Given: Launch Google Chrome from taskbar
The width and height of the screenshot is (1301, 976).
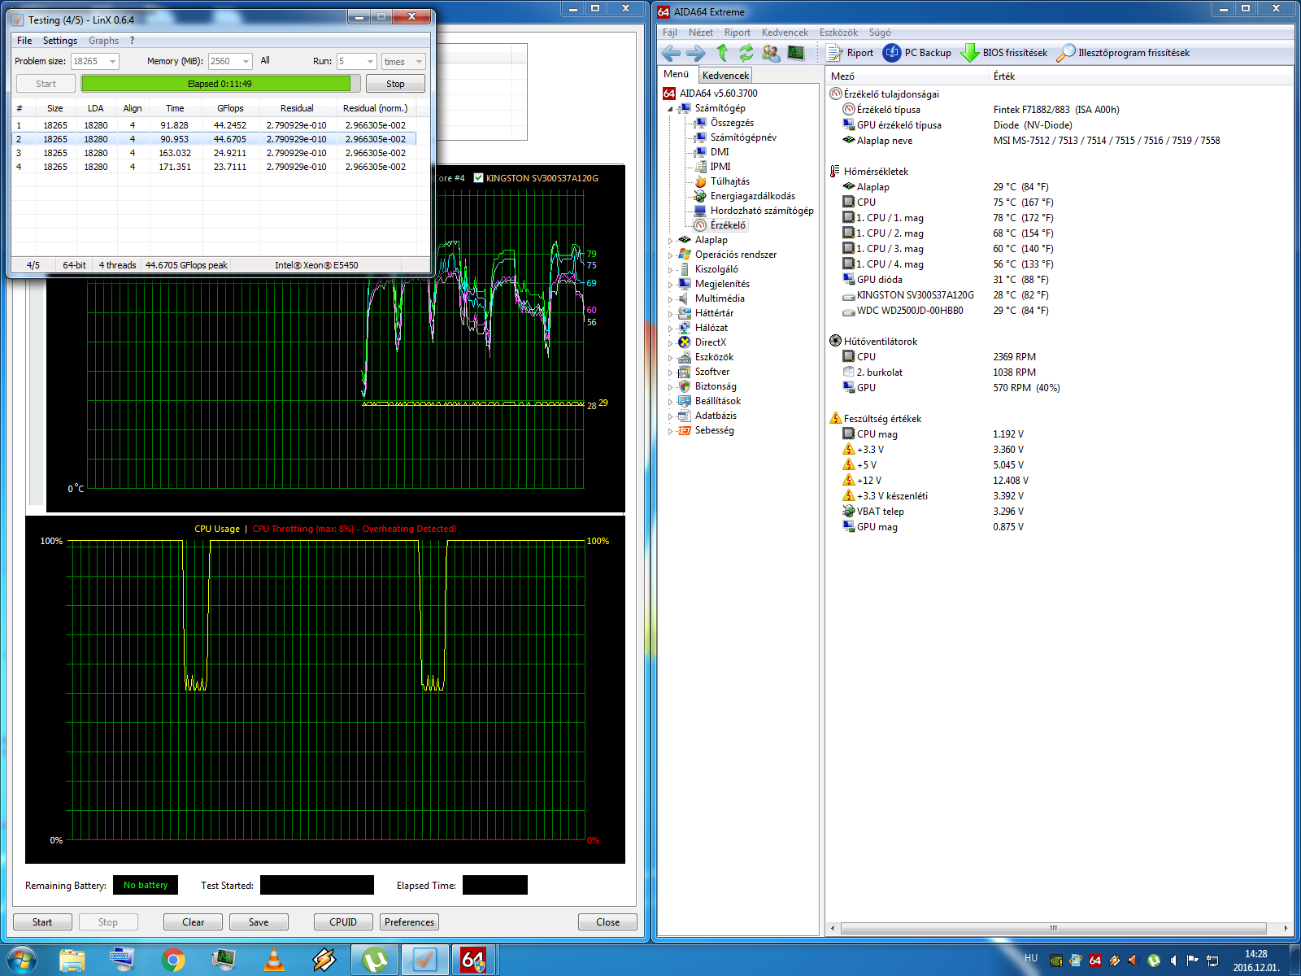Looking at the screenshot, I should 172,961.
